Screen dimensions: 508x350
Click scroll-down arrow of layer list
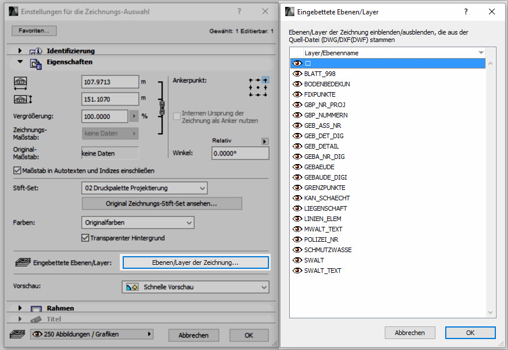(x=491, y=313)
